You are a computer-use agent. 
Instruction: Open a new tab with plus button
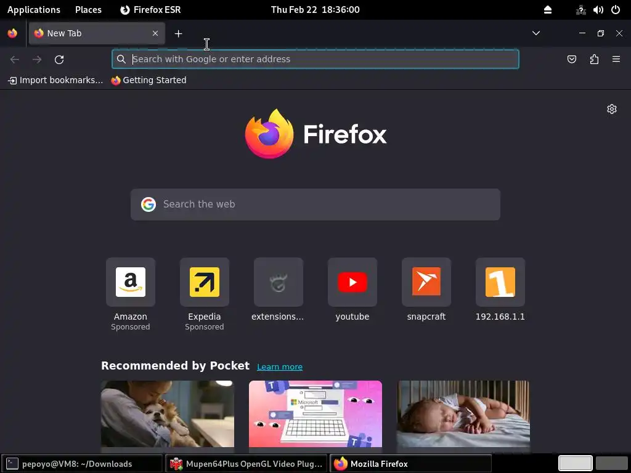coord(178,34)
